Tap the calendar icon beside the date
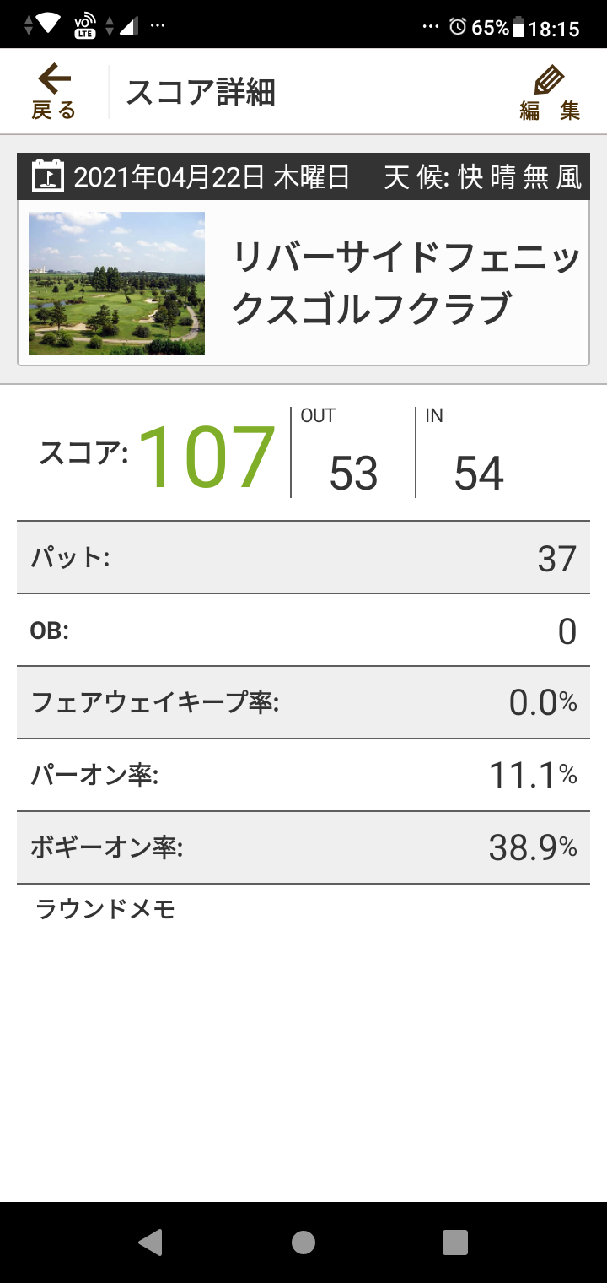The image size is (607, 1283). [x=49, y=176]
